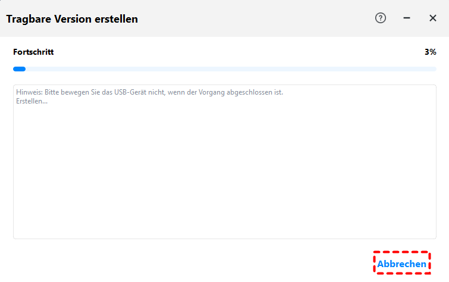Click the blank area left of Abbrechen
This screenshot has height=282, width=449.
coord(190,263)
